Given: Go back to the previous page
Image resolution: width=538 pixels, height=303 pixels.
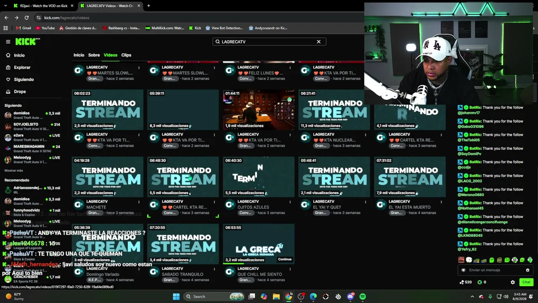Looking at the screenshot, I should 6,18.
